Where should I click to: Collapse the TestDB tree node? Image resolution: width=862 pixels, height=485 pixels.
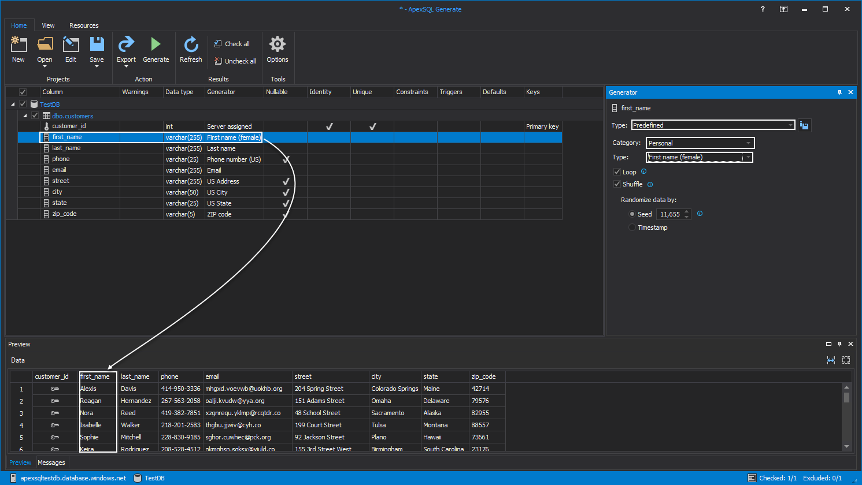point(13,105)
